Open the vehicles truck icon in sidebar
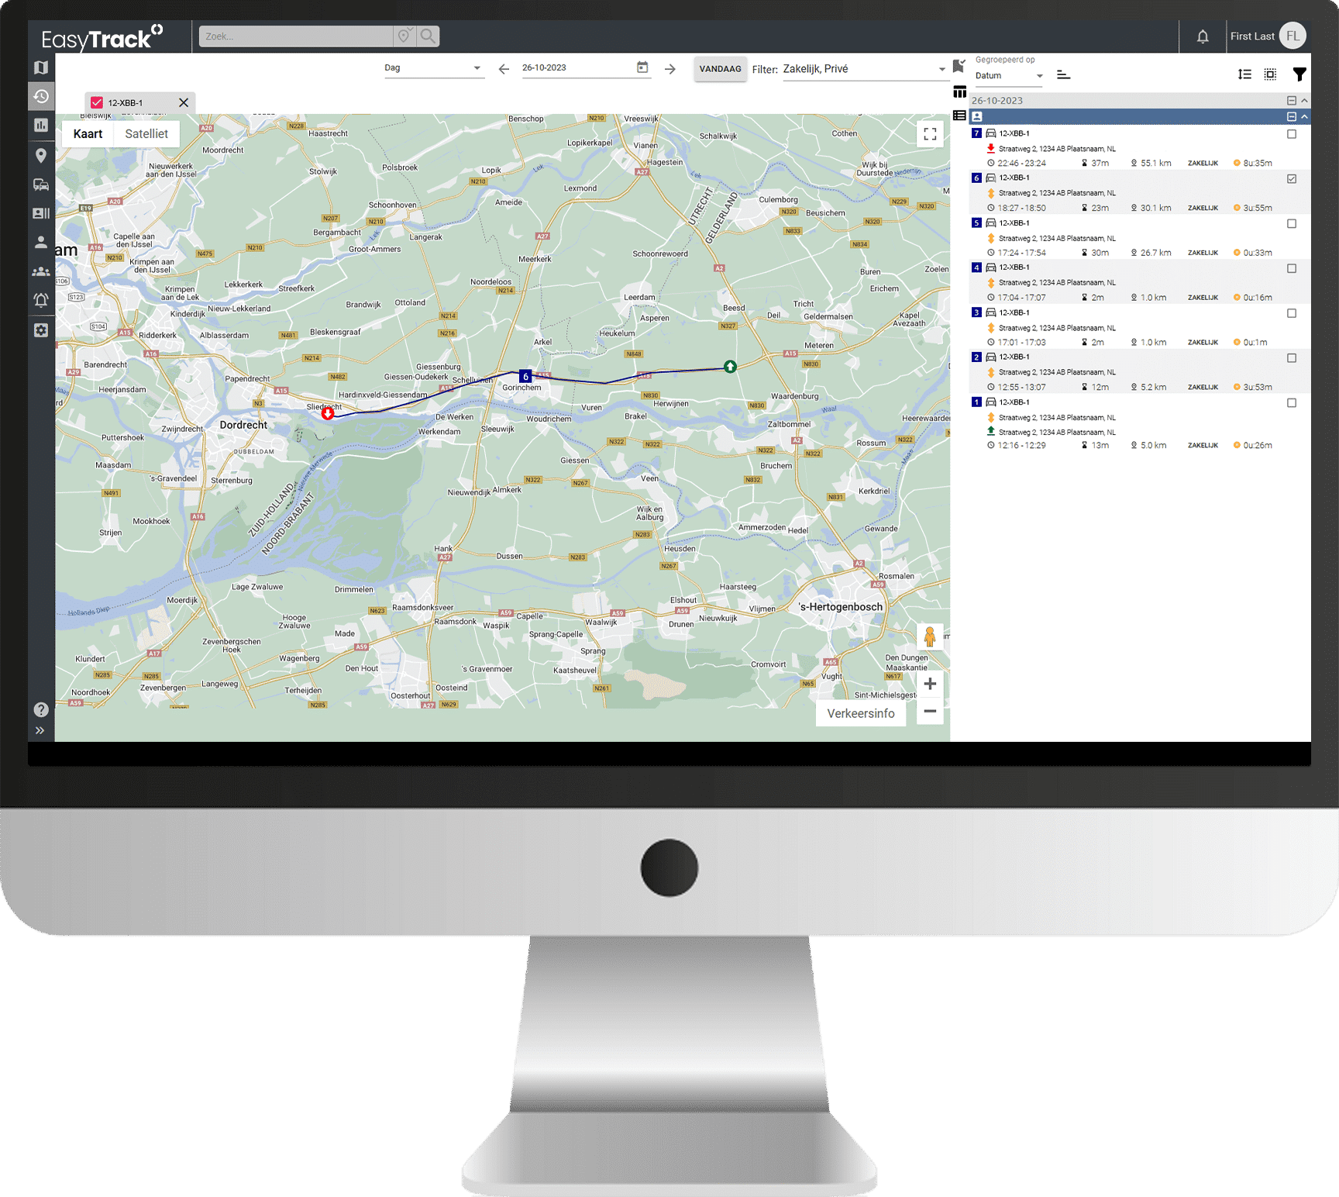 (x=41, y=185)
